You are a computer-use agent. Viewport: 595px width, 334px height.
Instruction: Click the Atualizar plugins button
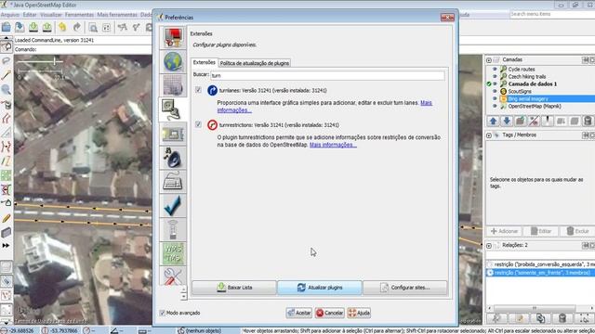click(320, 288)
